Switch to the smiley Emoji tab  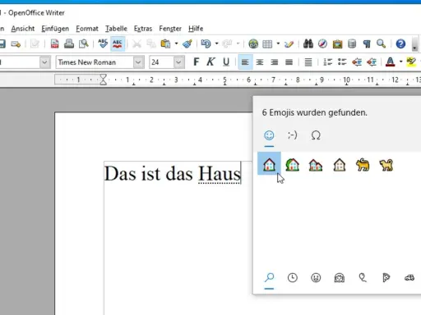click(x=269, y=135)
